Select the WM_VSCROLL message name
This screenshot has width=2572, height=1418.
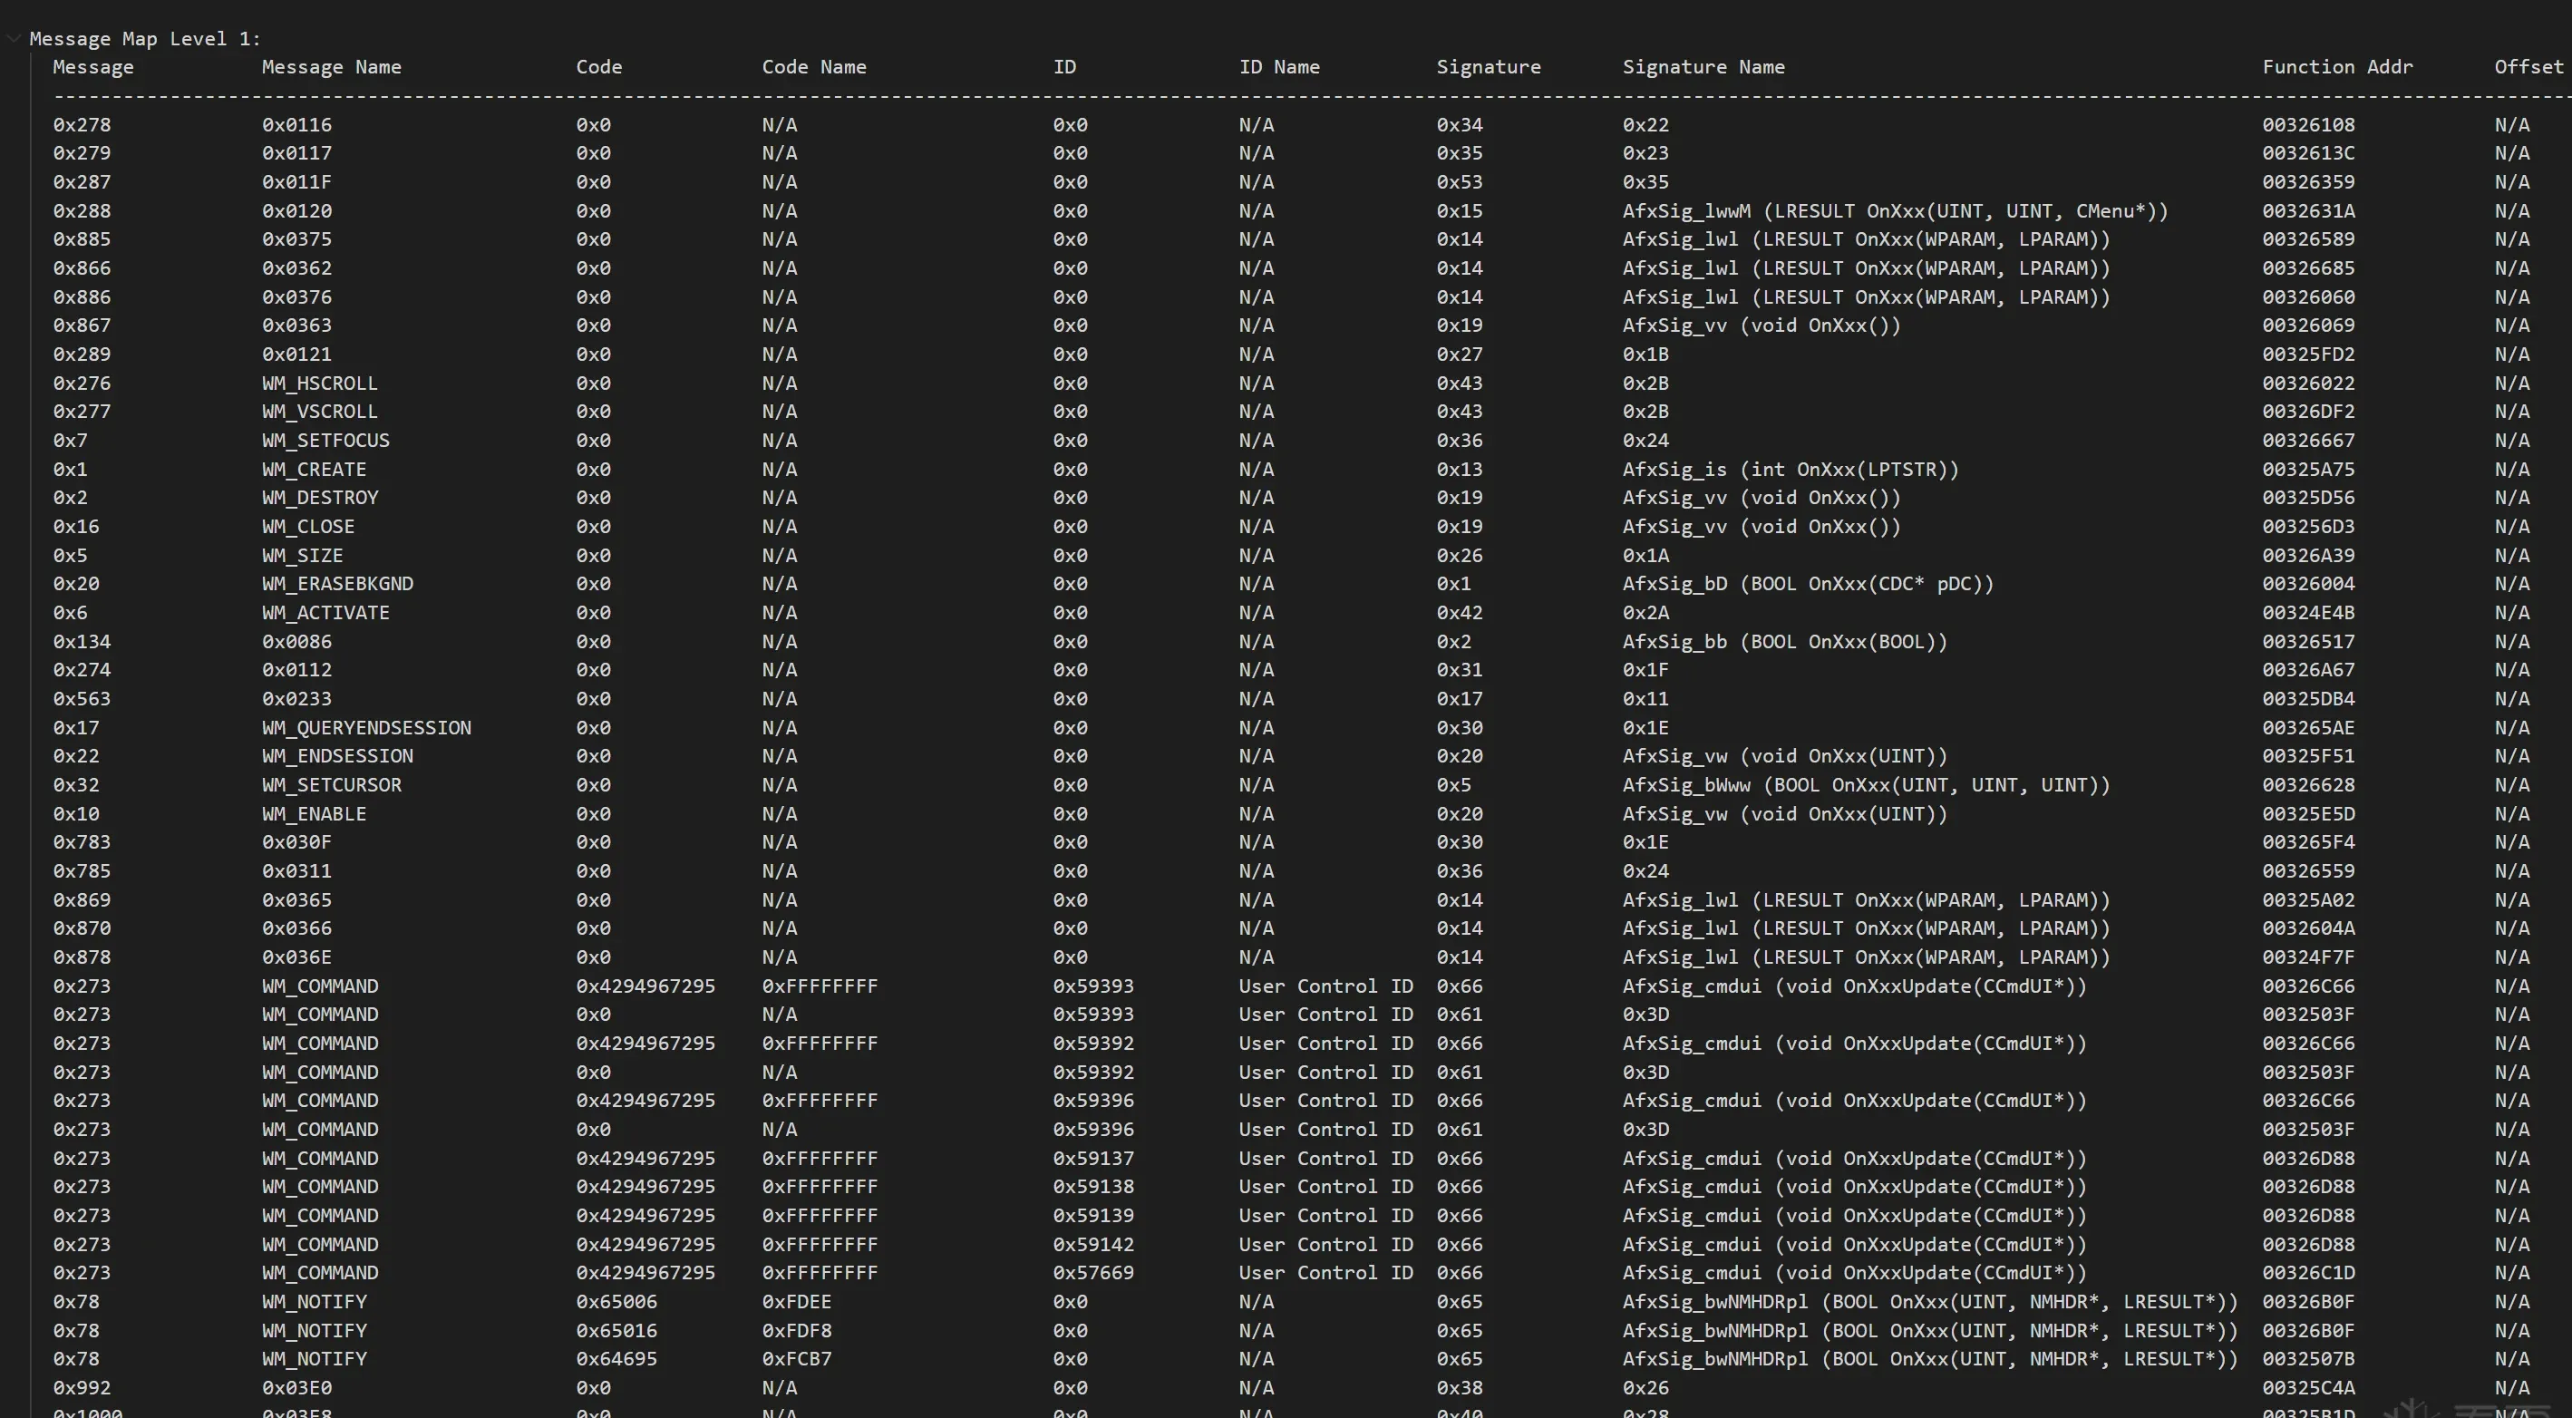(319, 412)
